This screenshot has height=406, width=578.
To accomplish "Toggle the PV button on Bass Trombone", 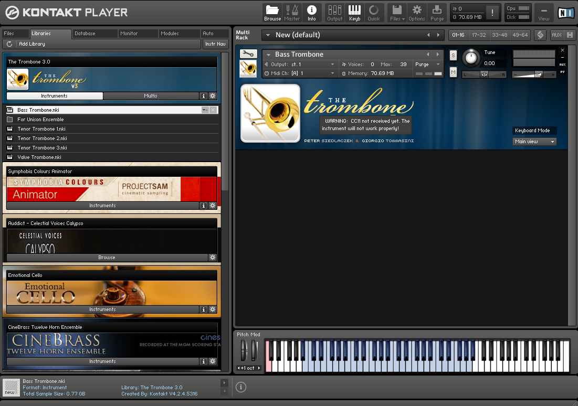I will (563, 72).
